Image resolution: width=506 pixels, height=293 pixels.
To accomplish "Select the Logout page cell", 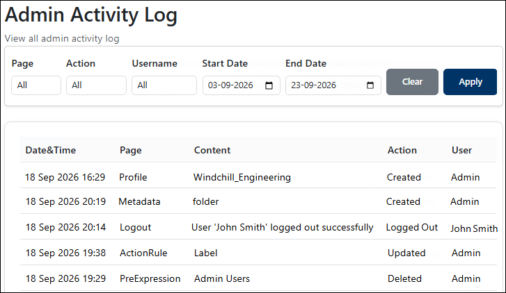I will 135,228.
